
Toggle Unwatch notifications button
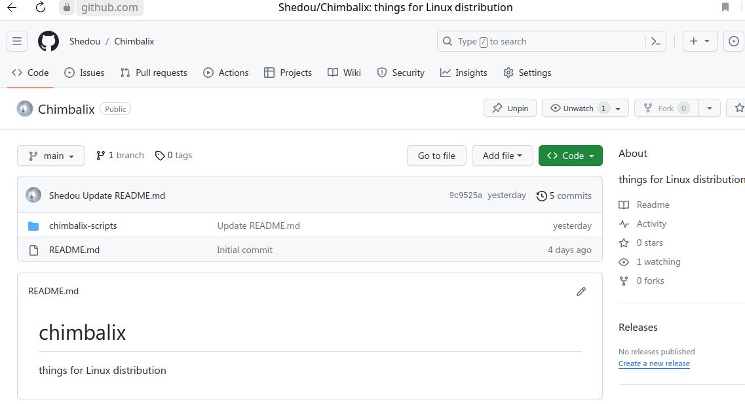pyautogui.click(x=578, y=109)
